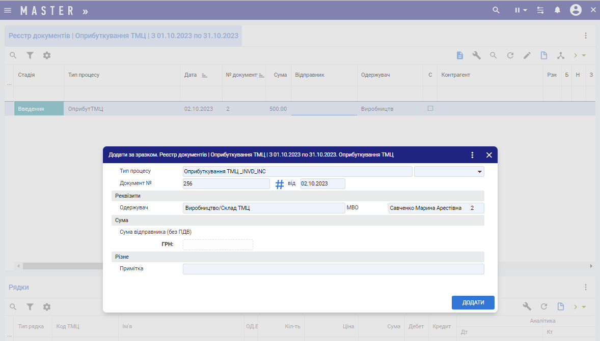Click the registry title Реєстр документів link
This screenshot has width=600, height=341.
[x=123, y=36]
